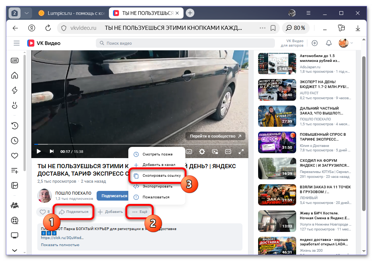
Task: Click the browser back arrow
Action: (15, 28)
